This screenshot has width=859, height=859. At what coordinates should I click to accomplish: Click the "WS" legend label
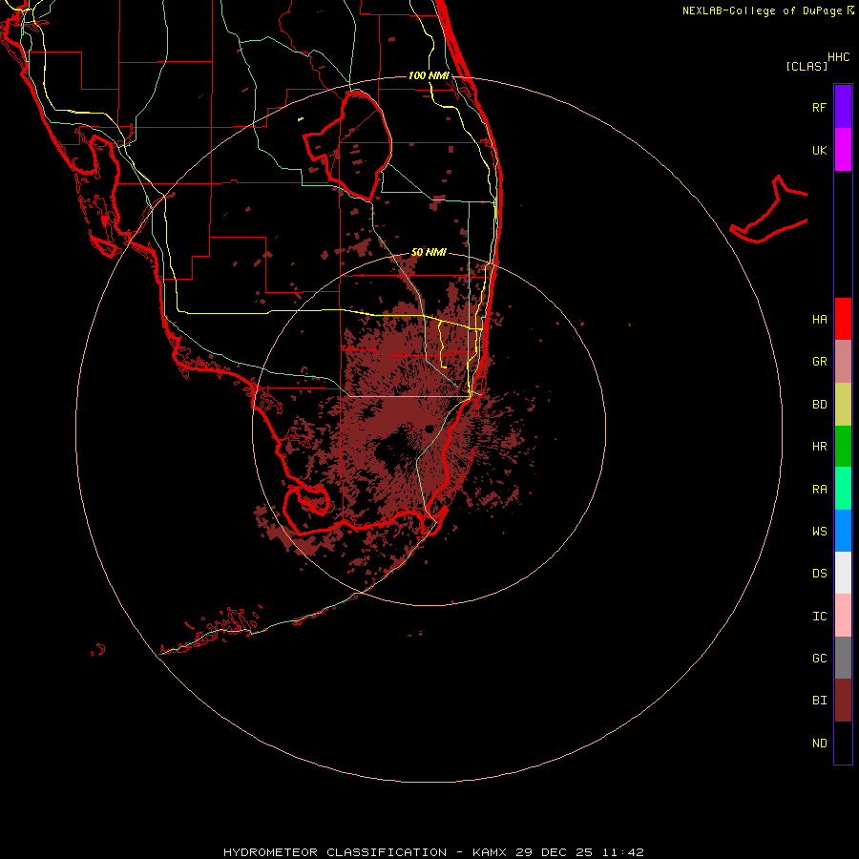click(819, 531)
